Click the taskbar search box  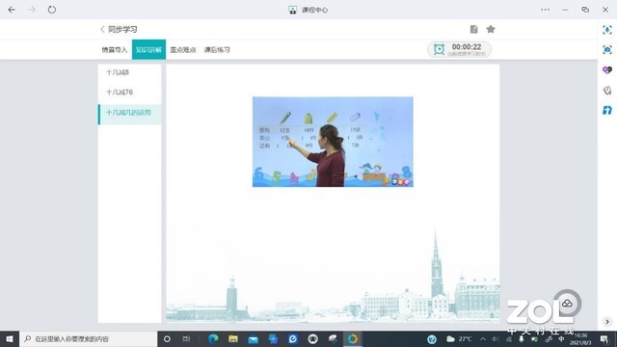pyautogui.click(x=89, y=338)
